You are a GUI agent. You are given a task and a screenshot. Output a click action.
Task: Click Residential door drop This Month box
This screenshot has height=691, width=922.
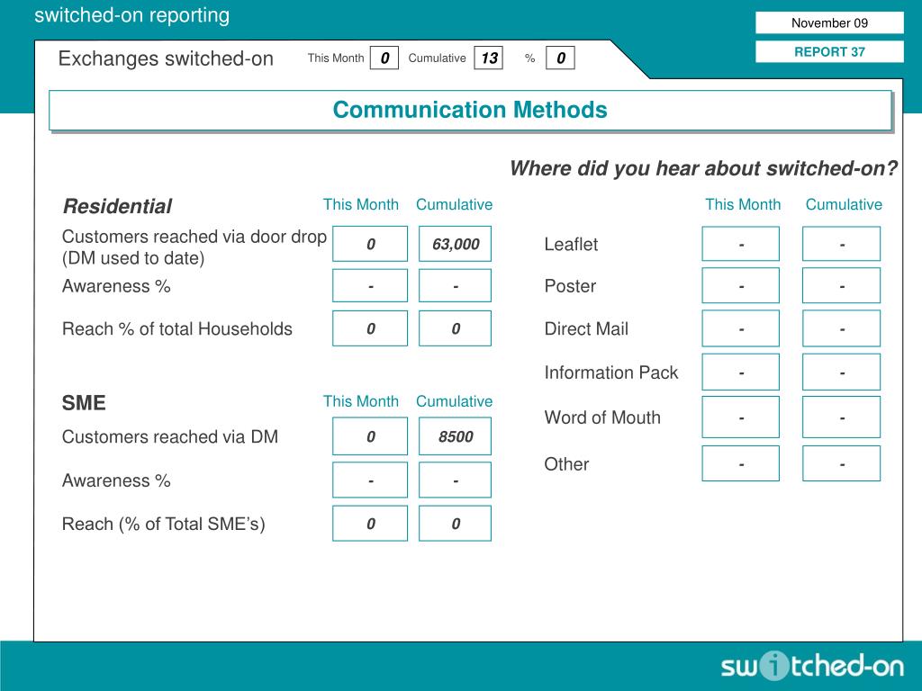coord(370,244)
